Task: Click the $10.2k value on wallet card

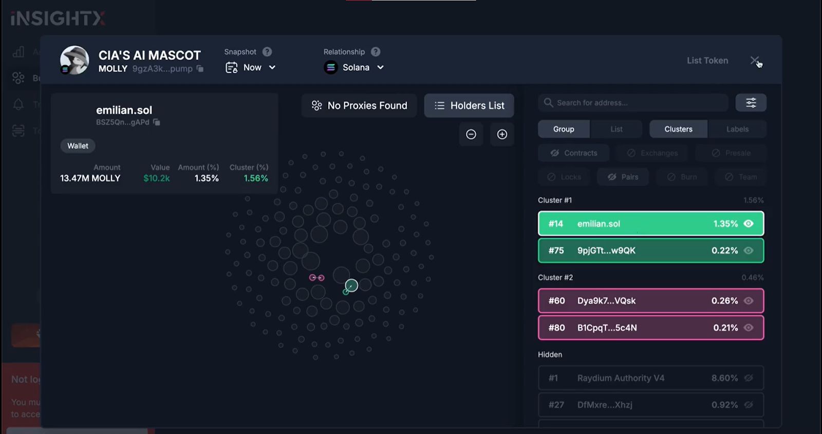Action: point(157,179)
